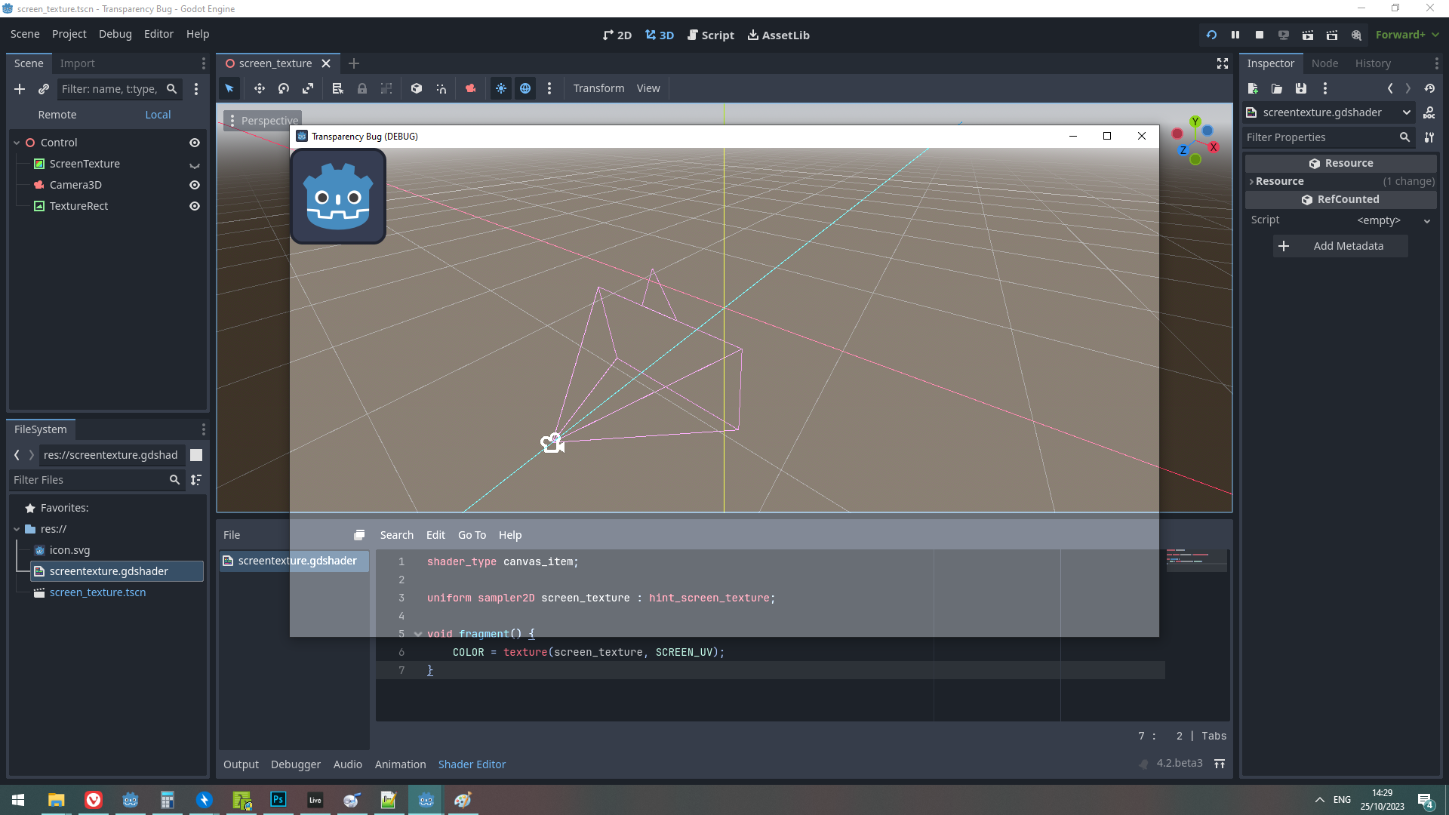The height and width of the screenshot is (815, 1449).
Task: Save the current resource in the Inspector
Action: tap(1300, 88)
